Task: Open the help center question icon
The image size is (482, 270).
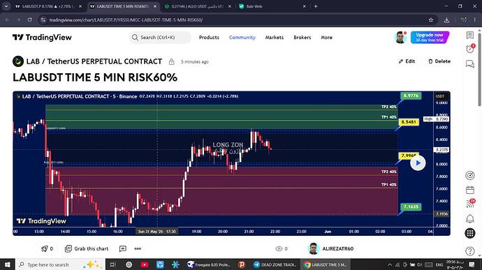Action: (x=469, y=251)
